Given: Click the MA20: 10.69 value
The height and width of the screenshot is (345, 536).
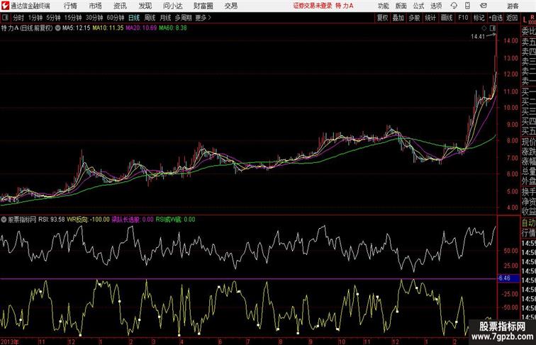Looking at the screenshot, I should pyautogui.click(x=141, y=28).
